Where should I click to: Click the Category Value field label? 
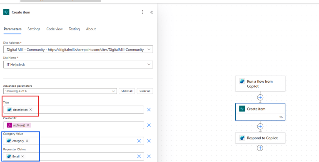pyautogui.click(x=13, y=134)
